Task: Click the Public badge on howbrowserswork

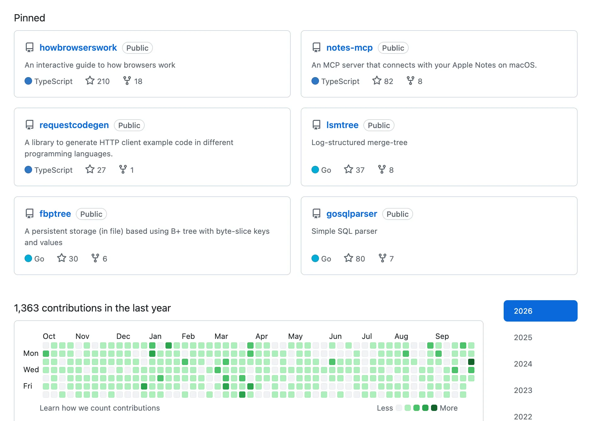Action: 137,48
